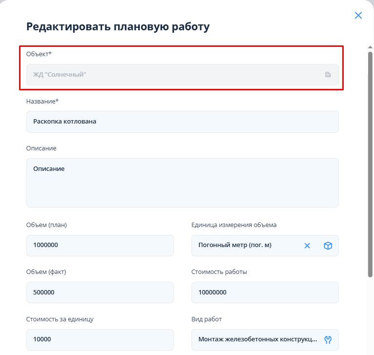Close the edit planned work dialog
The width and height of the screenshot is (374, 355).
pyautogui.click(x=358, y=15)
